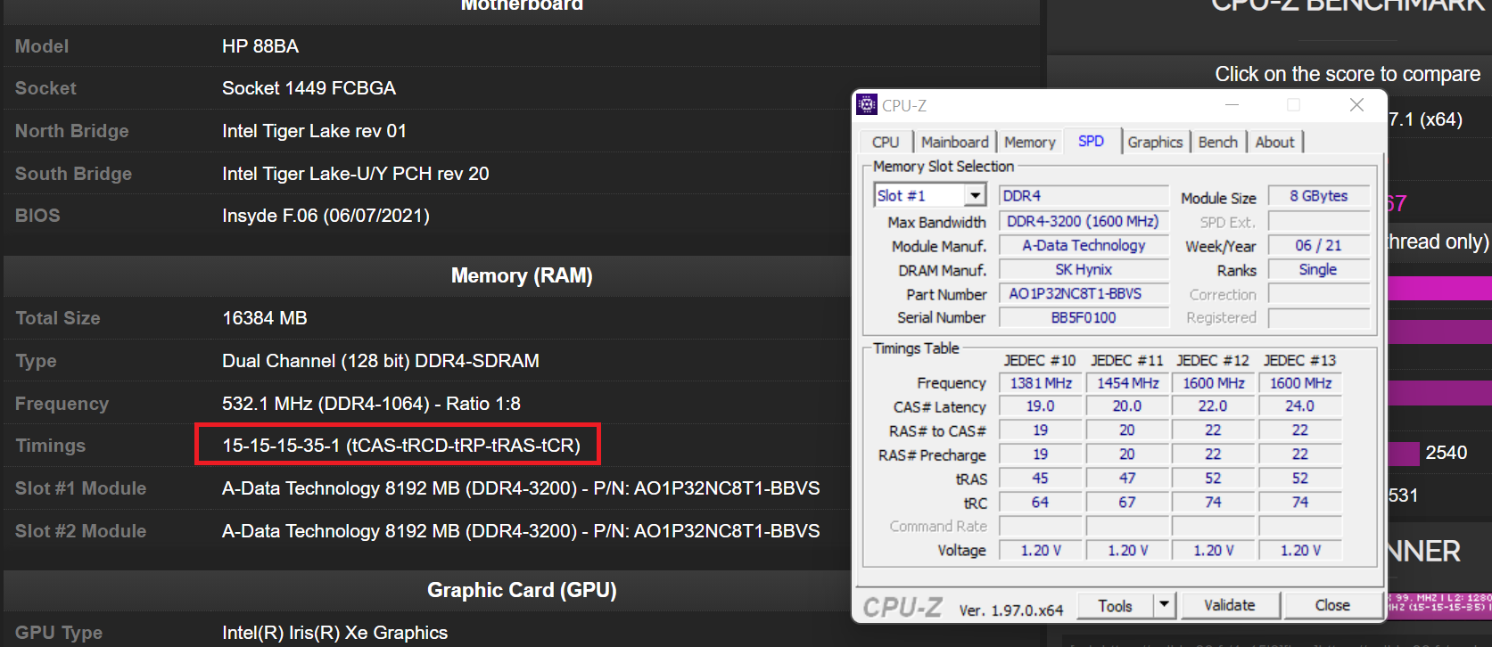Click the Slot #2 Module description on webpage

(x=521, y=531)
